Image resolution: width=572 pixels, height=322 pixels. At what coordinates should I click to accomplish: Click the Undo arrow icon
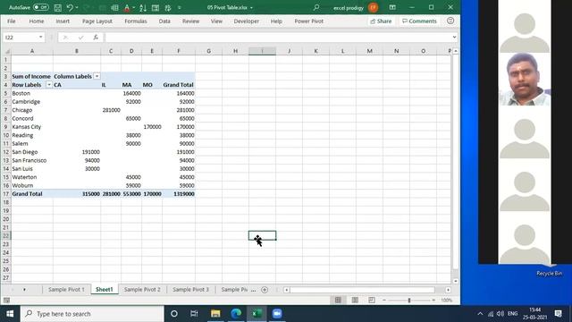click(70, 8)
